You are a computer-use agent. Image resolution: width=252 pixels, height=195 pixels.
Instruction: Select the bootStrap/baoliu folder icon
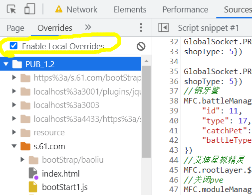tap(33, 160)
